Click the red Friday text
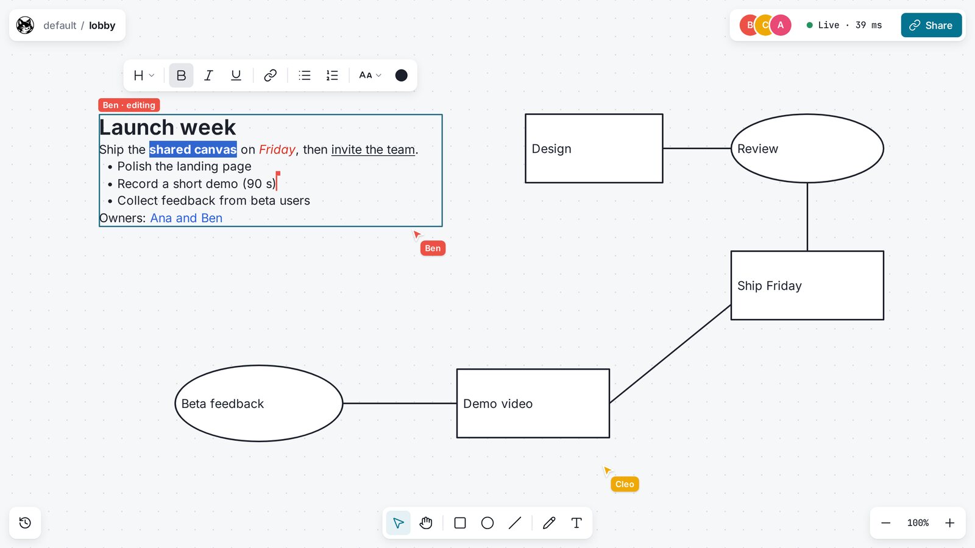Viewport: 975px width, 548px height. (277, 150)
